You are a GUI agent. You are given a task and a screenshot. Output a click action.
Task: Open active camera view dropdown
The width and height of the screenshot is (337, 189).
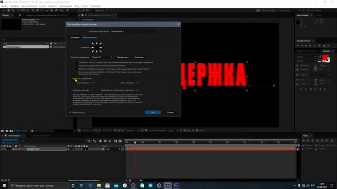157,131
